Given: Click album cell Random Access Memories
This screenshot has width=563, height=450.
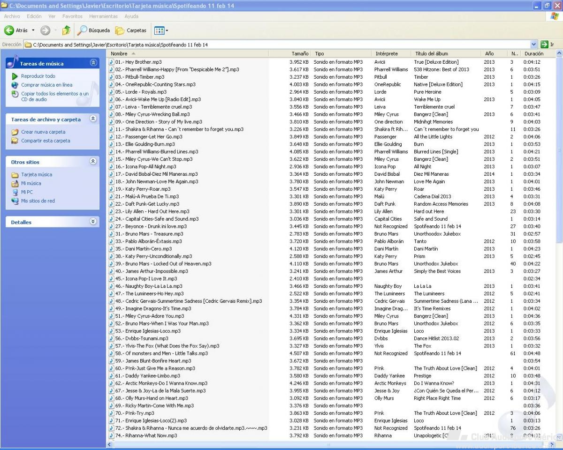Looking at the screenshot, I should pos(441,204).
